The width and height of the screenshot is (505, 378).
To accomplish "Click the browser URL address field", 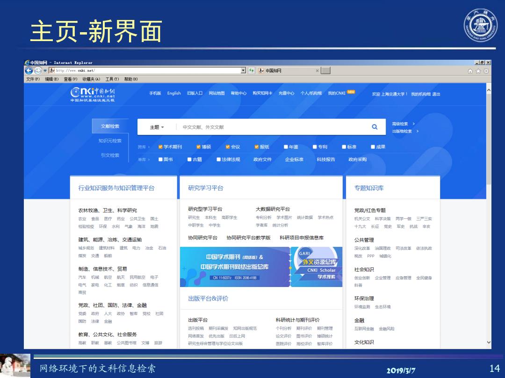I will [x=145, y=70].
